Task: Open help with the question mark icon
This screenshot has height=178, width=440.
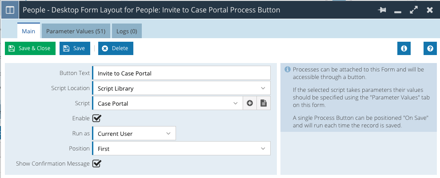Action: [x=430, y=48]
